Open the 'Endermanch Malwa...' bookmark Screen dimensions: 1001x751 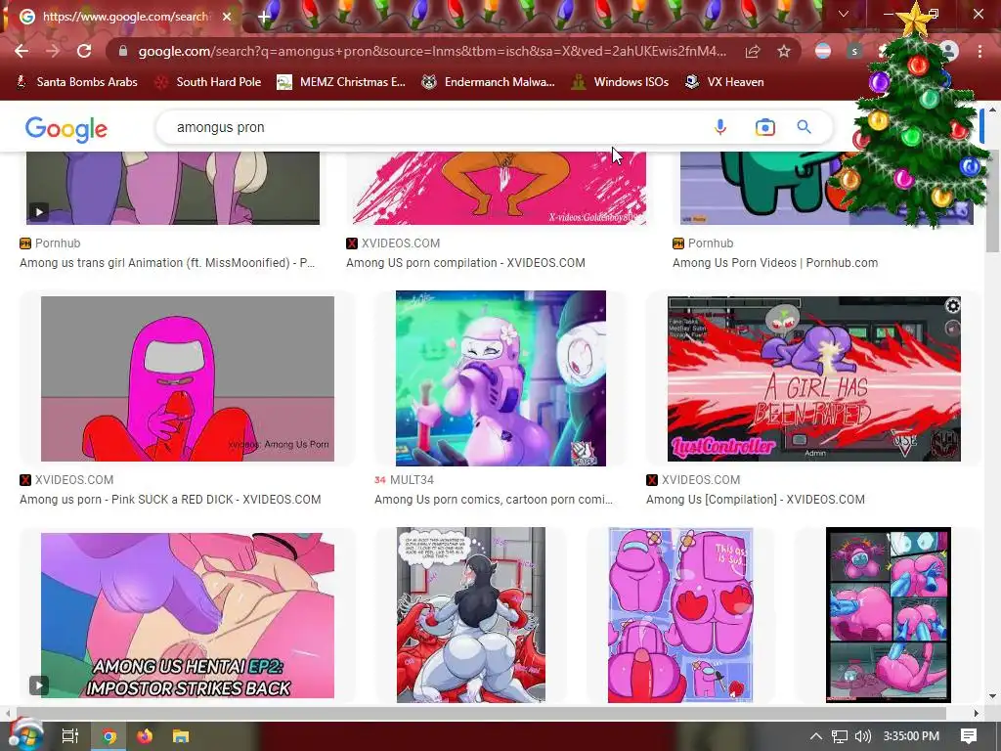[489, 82]
